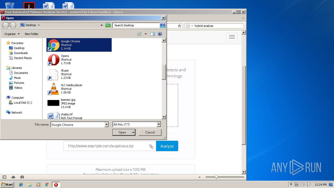Click the Open button
This screenshot has height=188, width=334.
point(122,132)
